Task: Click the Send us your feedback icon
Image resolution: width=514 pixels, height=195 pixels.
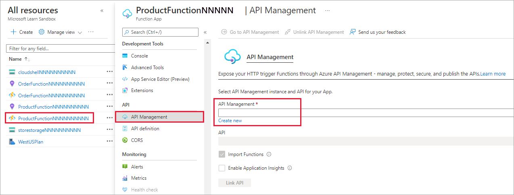Action: click(x=353, y=32)
